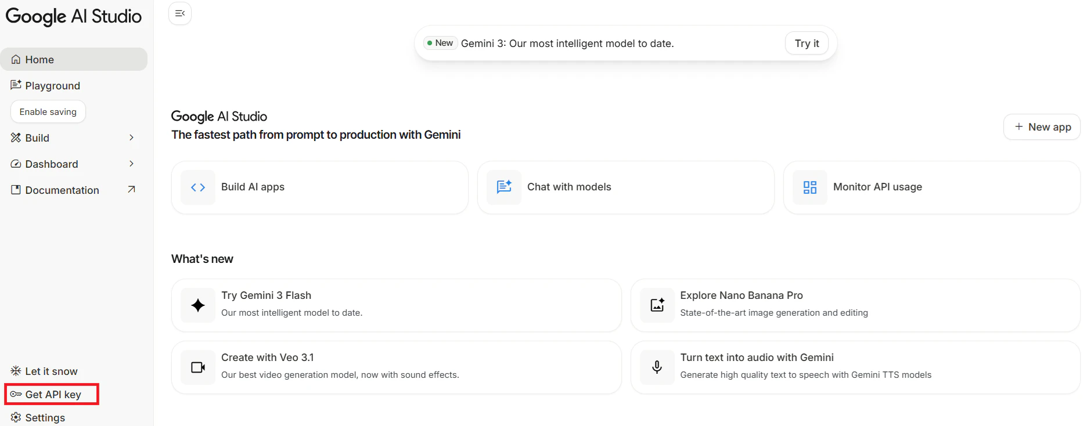Image resolution: width=1087 pixels, height=426 pixels.
Task: Click the Google AI Studio heading in the main area
Action: (x=219, y=116)
